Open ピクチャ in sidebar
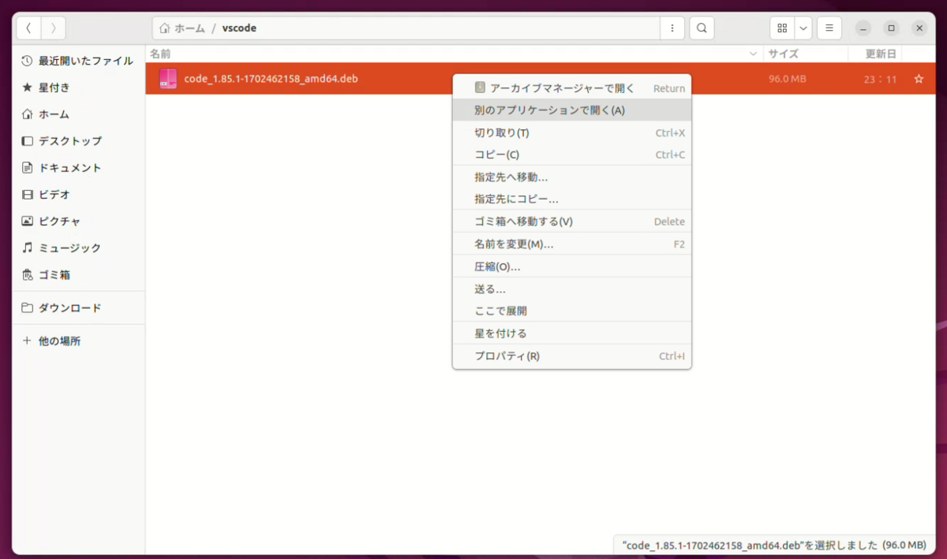947x559 pixels. coord(78,222)
